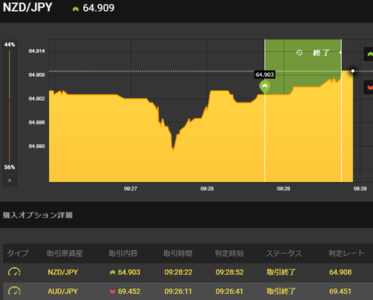
Task: Click the green up arrow beside 64.903 in table
Action: click(113, 272)
